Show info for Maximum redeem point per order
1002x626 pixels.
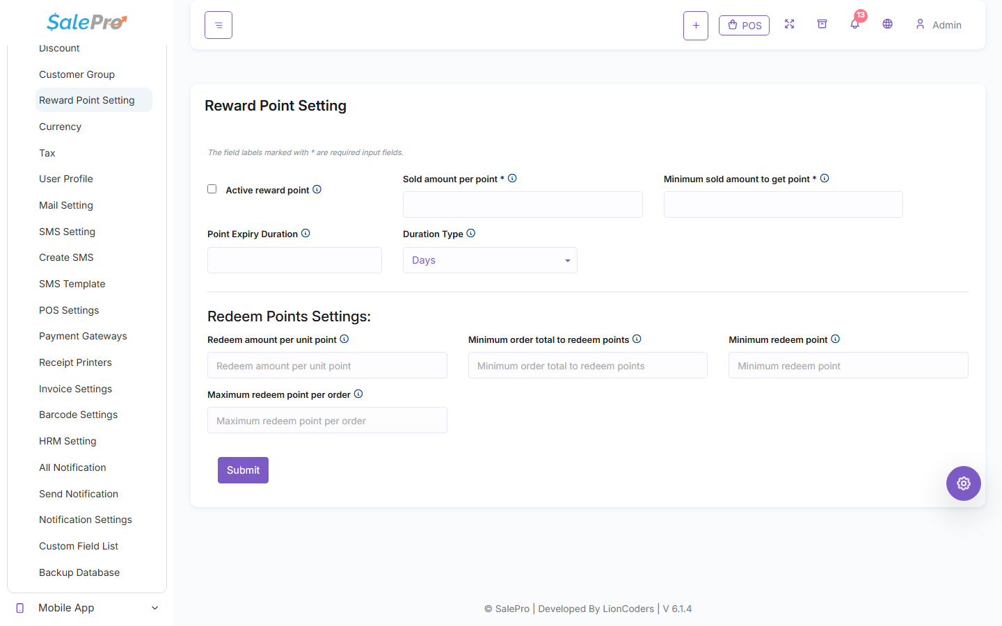point(358,394)
